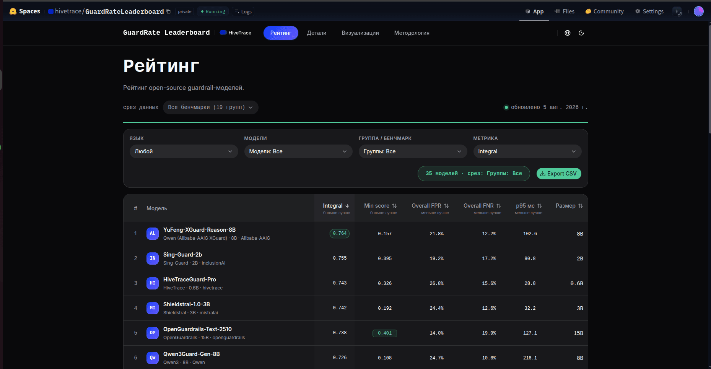Click the GuardRate Leaderboard title
The height and width of the screenshot is (369, 711).
pos(166,33)
